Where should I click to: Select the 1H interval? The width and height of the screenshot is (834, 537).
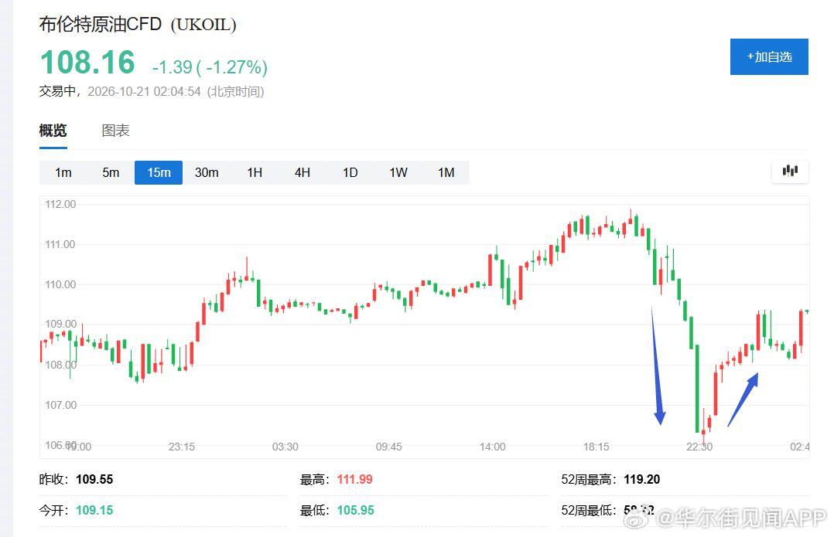[x=255, y=172]
